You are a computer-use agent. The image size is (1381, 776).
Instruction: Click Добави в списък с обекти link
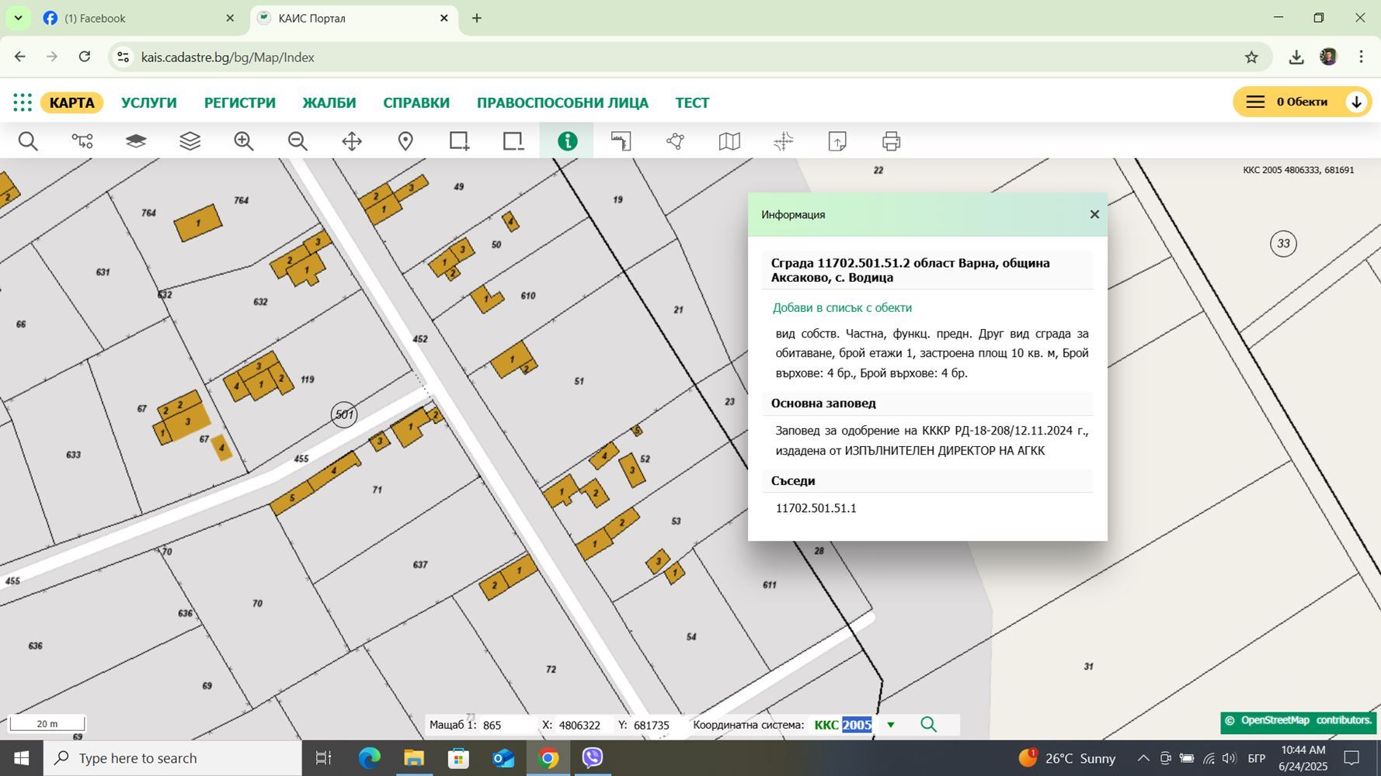click(842, 308)
